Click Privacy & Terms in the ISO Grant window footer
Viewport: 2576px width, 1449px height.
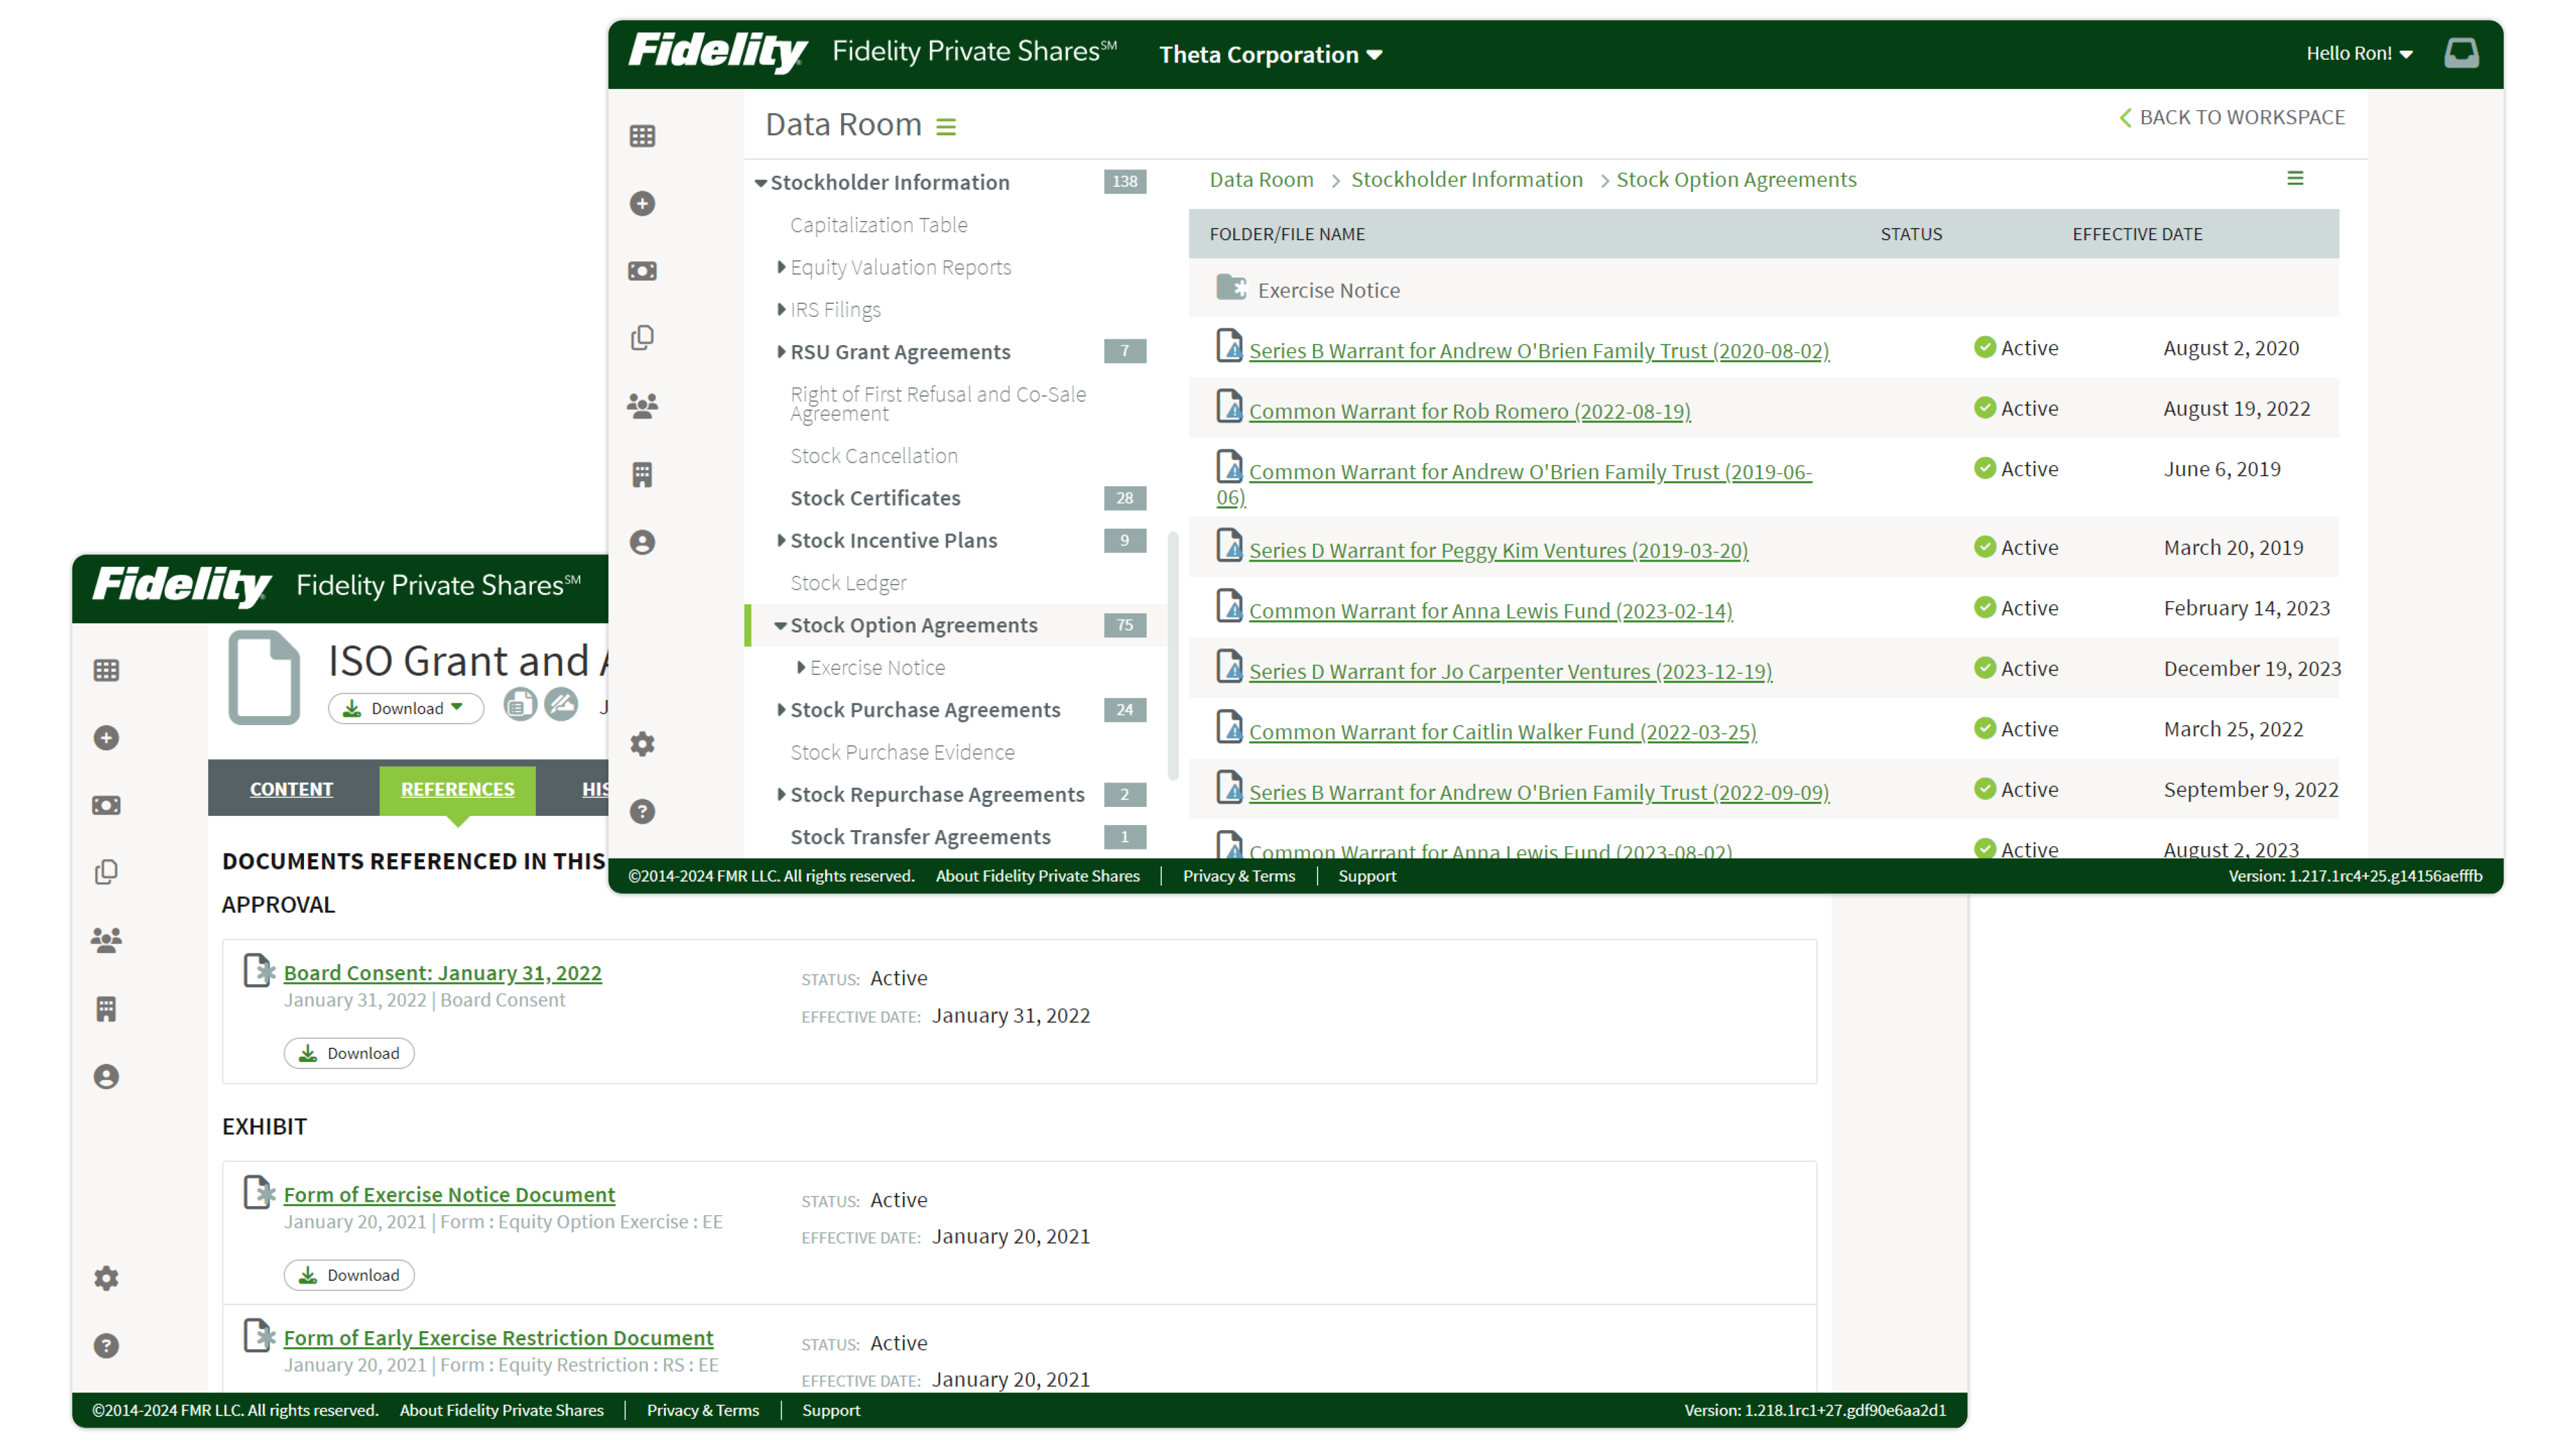pyautogui.click(x=702, y=1410)
